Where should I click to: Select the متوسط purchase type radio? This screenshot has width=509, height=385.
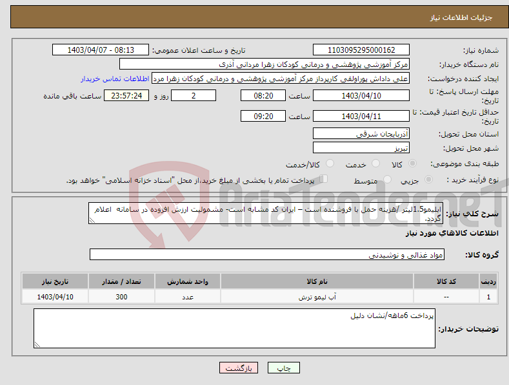pos(387,179)
